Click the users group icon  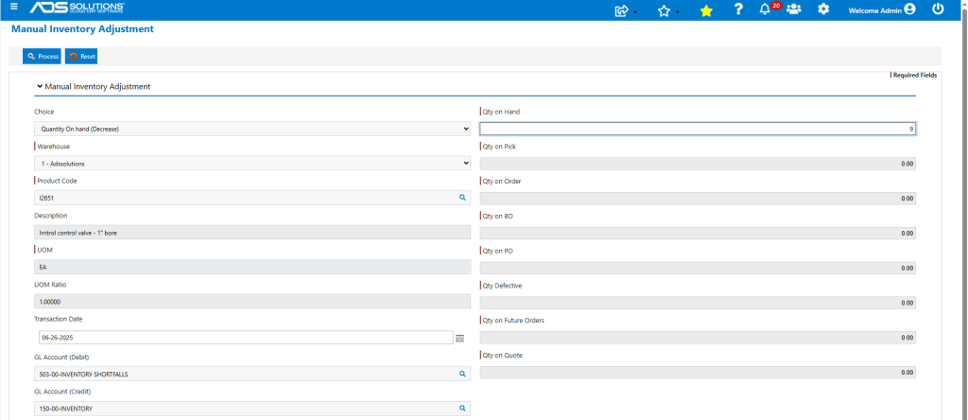(794, 9)
